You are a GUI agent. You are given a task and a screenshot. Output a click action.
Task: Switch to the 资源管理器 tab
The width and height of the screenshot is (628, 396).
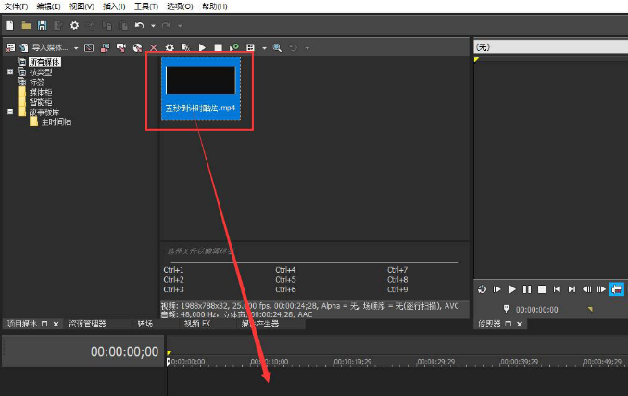tap(87, 324)
